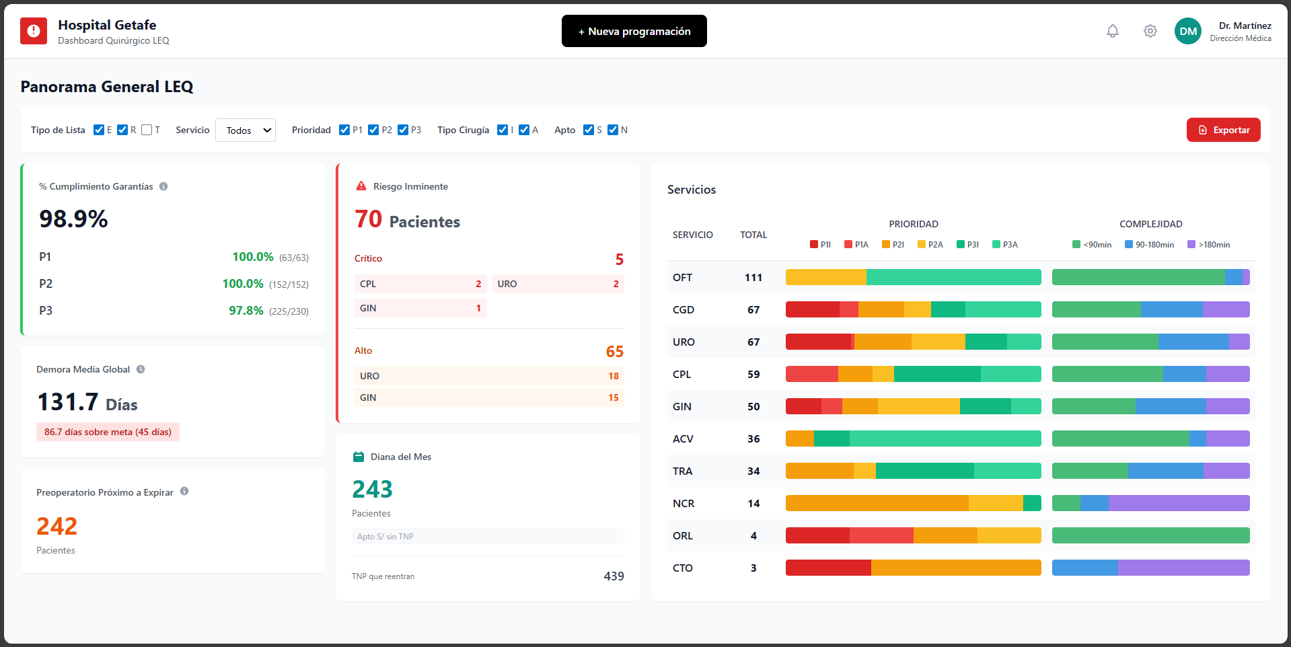The height and width of the screenshot is (647, 1291).
Task: Open settings gear icon
Action: coord(1150,31)
